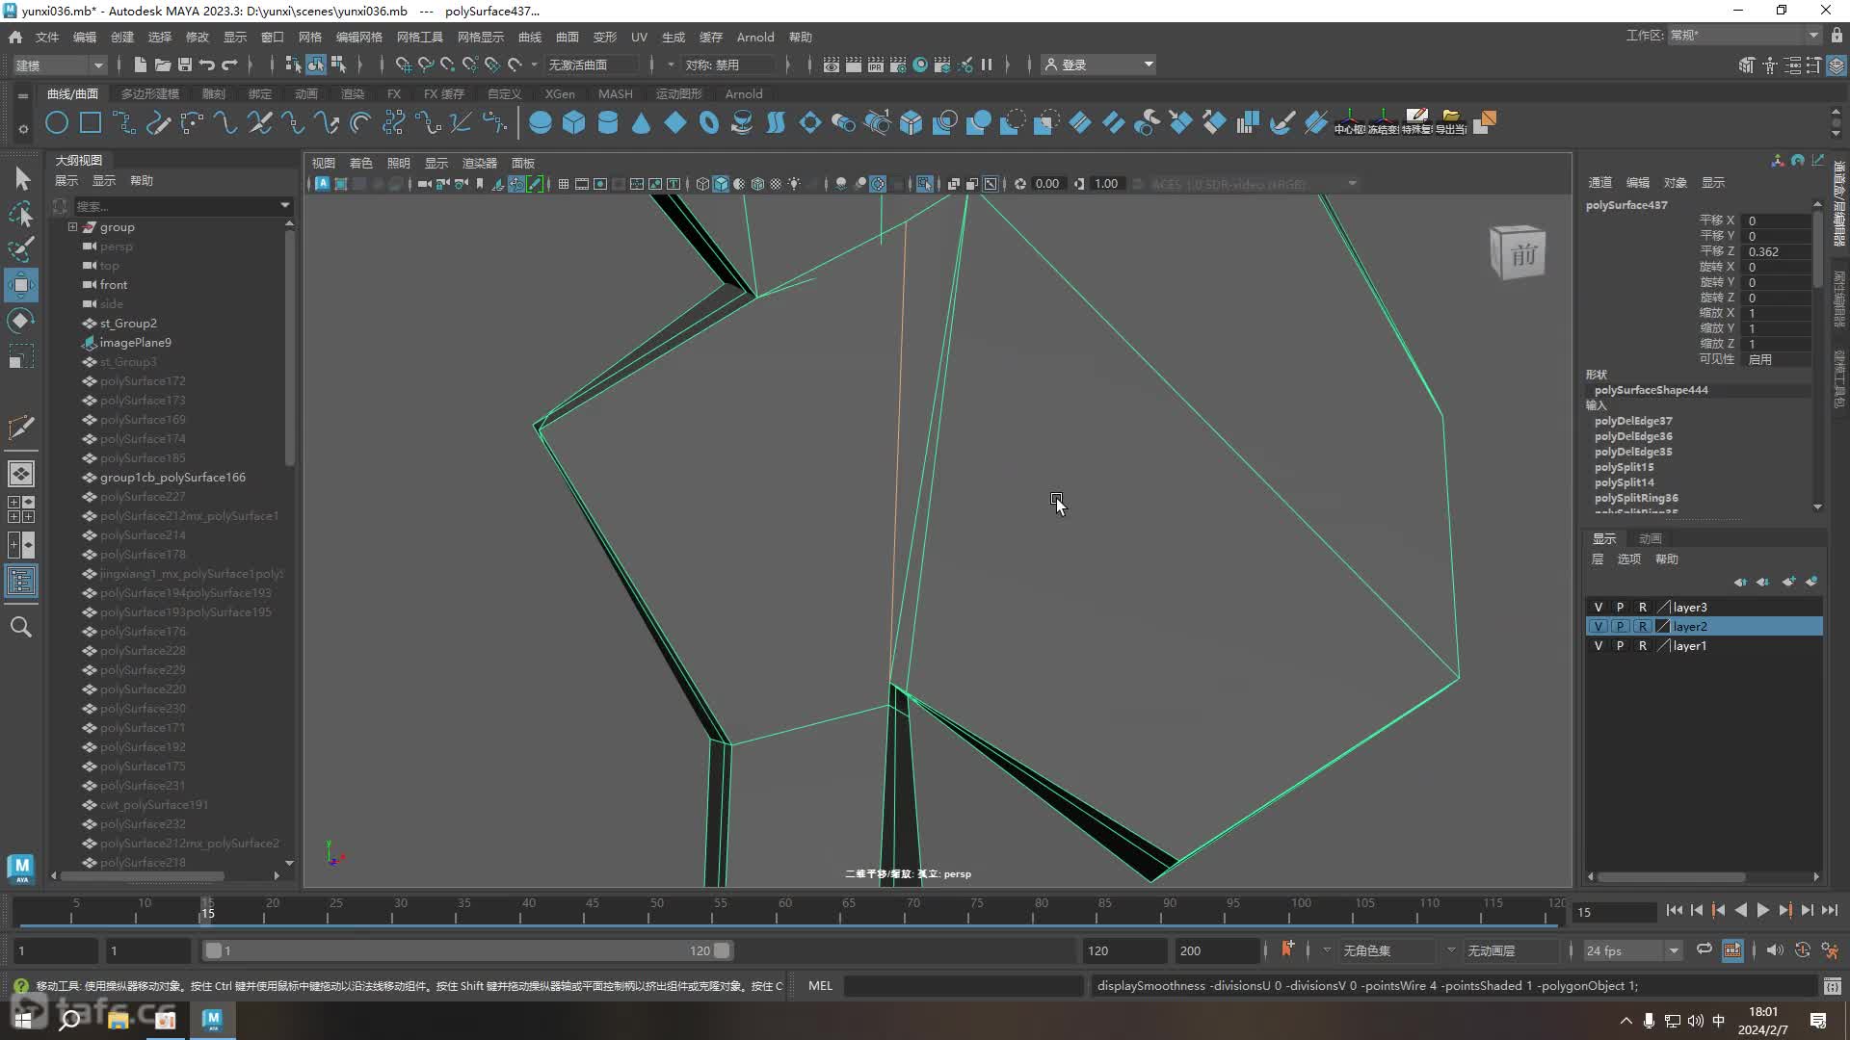The image size is (1850, 1040).
Task: Click the range slider bar handle
Action: coord(467,950)
